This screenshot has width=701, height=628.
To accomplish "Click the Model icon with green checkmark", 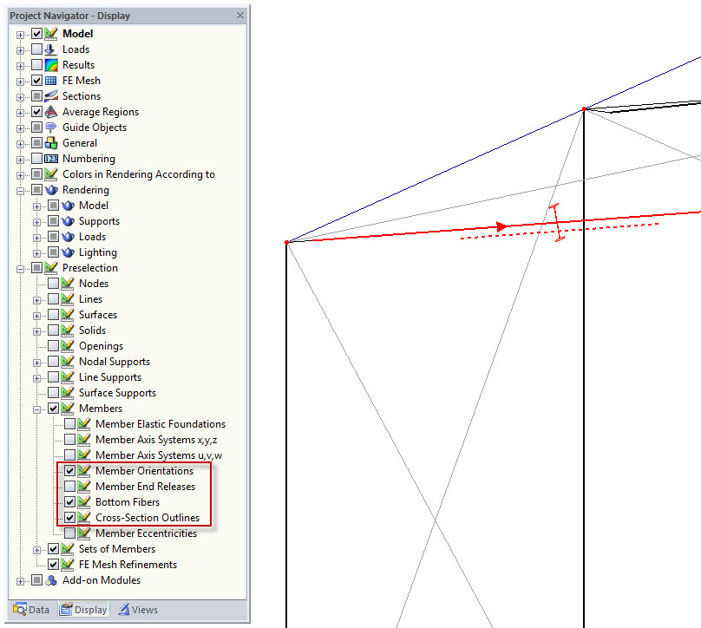I will [x=51, y=34].
